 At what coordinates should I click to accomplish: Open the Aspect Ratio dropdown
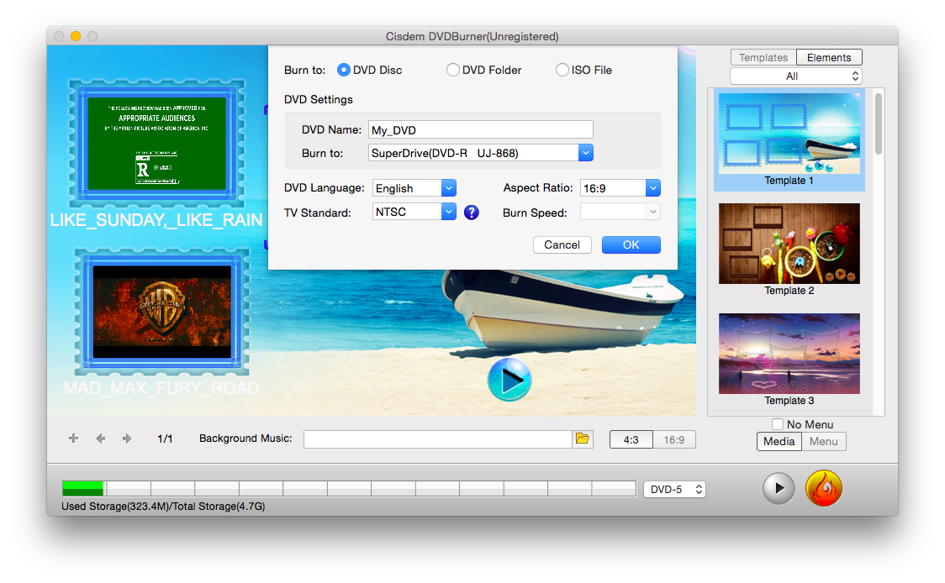pyautogui.click(x=652, y=187)
